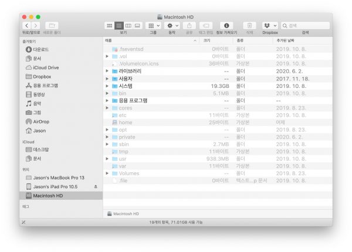The height and width of the screenshot is (252, 352).
Task: Switch to list view
Action: coord(119,26)
